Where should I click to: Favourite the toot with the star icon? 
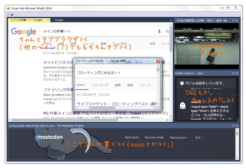211,94
